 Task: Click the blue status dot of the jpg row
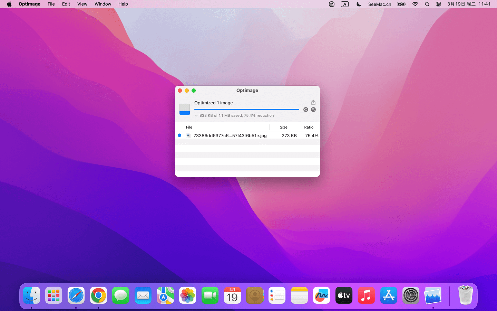(x=179, y=135)
